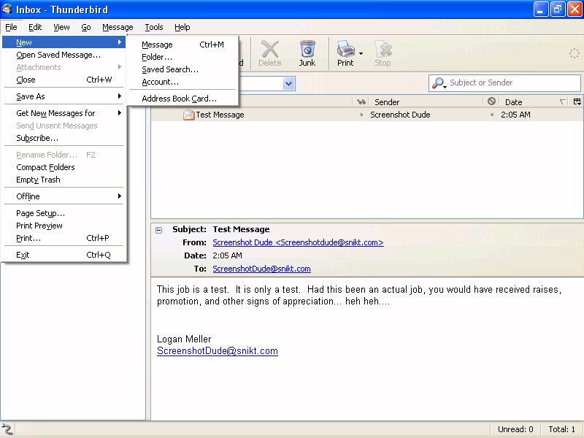Click the Print toolbar icon

tap(345, 53)
